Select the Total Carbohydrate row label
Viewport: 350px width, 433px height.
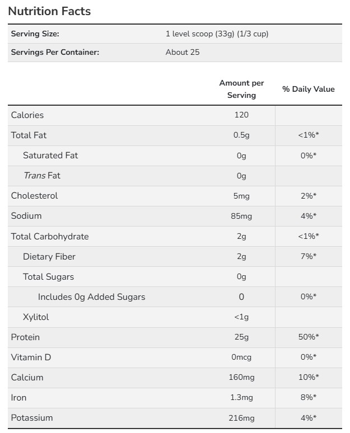(x=50, y=236)
